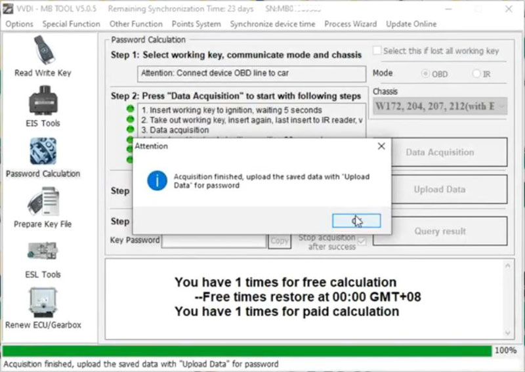Close the Attention dialog with the X
Screen dimensions: 525x372
point(381,146)
